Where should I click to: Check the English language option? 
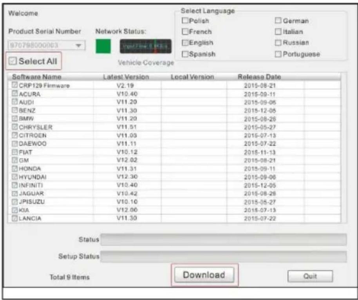click(x=185, y=42)
